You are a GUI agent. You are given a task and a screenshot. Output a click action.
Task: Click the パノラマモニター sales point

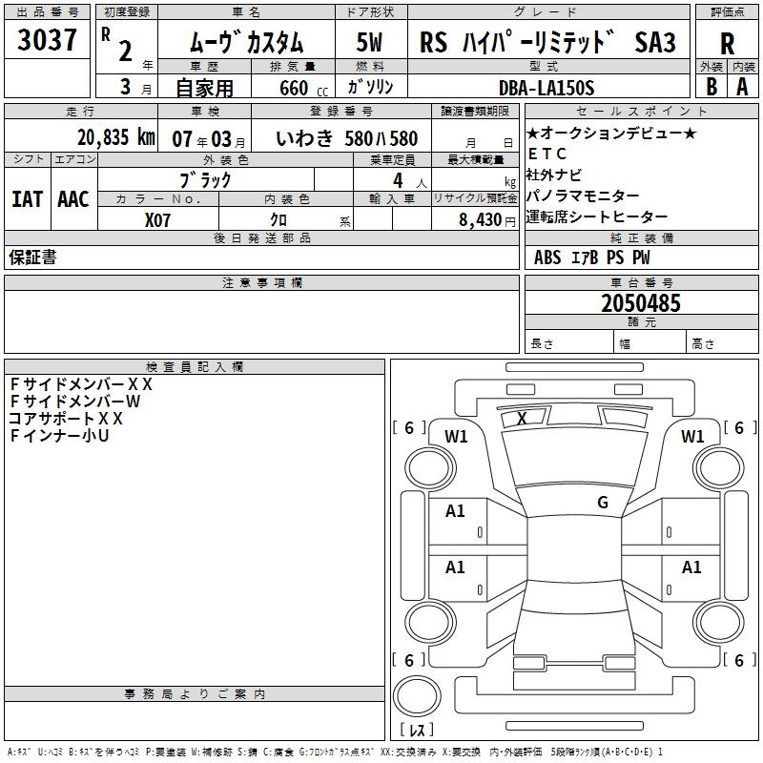(582, 196)
